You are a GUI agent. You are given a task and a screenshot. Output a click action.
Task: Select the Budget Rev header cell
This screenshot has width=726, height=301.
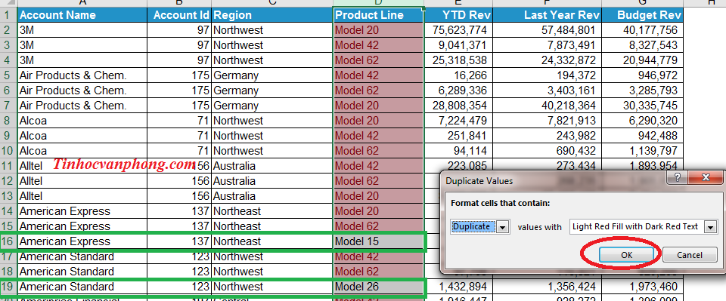coord(642,15)
